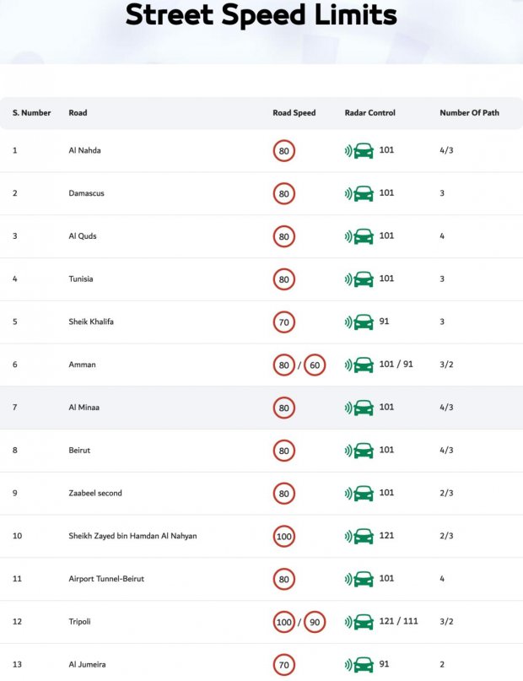Click the radar car icon for Damascus

359,193
